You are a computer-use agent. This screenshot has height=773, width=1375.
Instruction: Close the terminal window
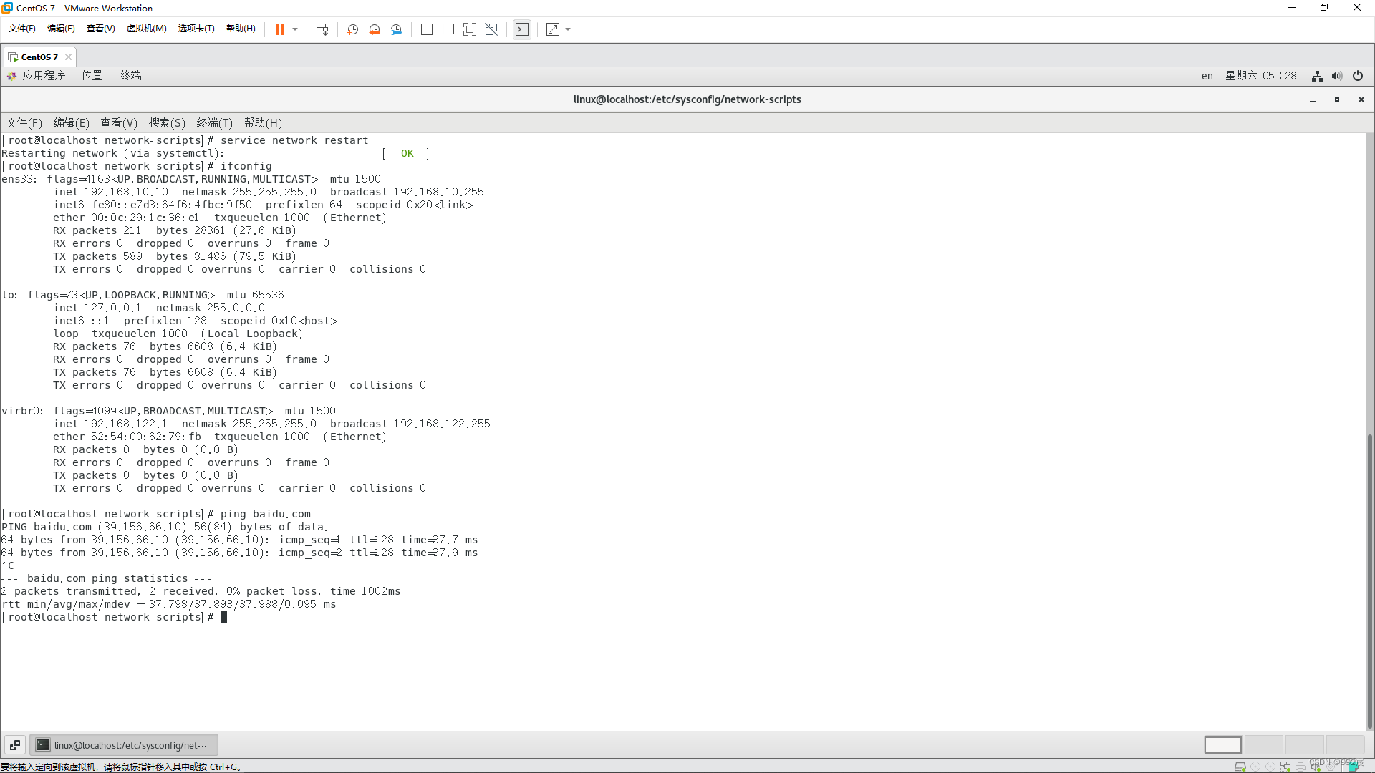tap(1361, 100)
